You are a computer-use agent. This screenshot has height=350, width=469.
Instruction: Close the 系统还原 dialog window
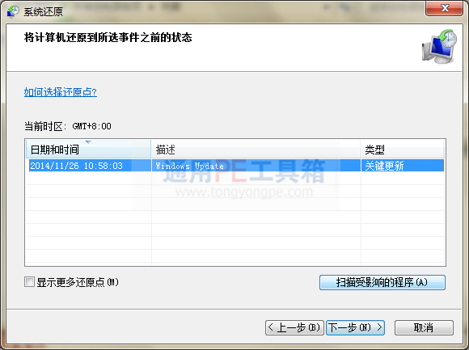coord(445,8)
